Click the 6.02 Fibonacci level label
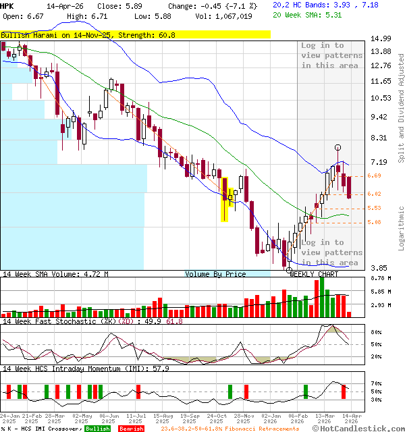 point(375,194)
